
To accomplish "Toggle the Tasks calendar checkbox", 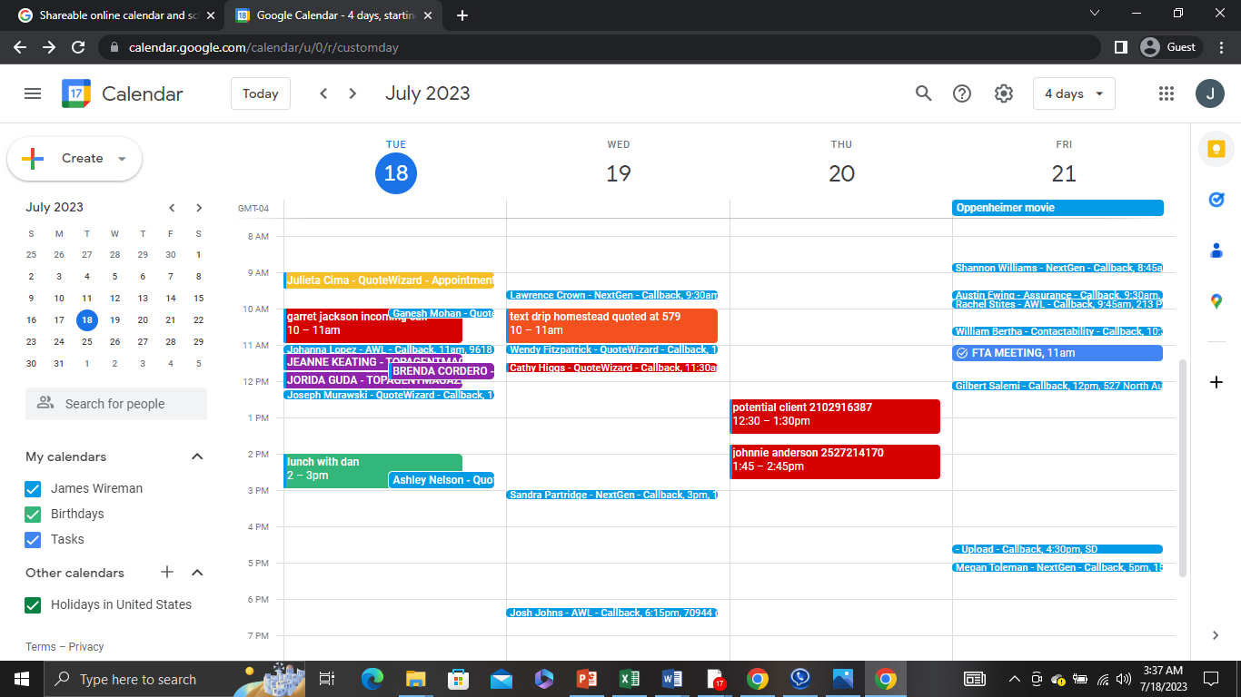I will (33, 539).
